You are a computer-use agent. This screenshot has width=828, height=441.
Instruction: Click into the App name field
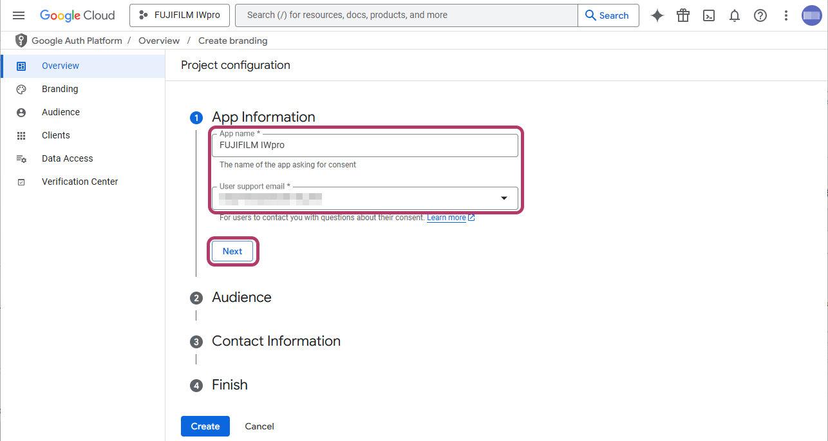364,145
